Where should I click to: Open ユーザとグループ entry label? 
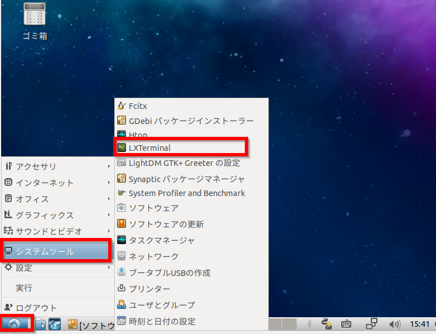(162, 305)
